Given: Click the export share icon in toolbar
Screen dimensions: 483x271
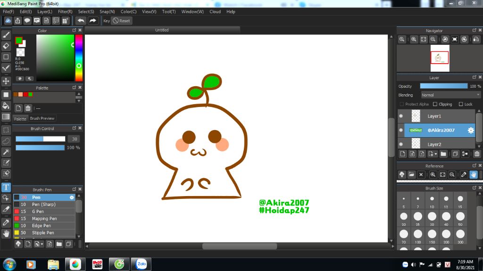Looking at the screenshot, I should [x=17, y=21].
